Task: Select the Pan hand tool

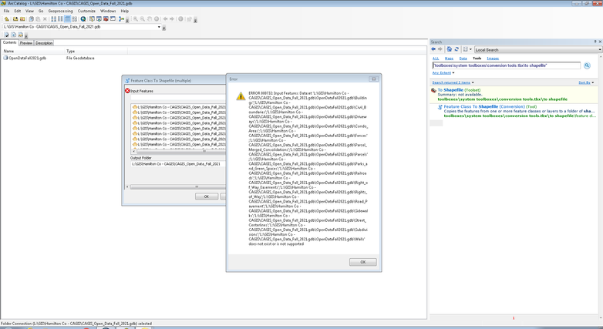Action: pos(150,18)
